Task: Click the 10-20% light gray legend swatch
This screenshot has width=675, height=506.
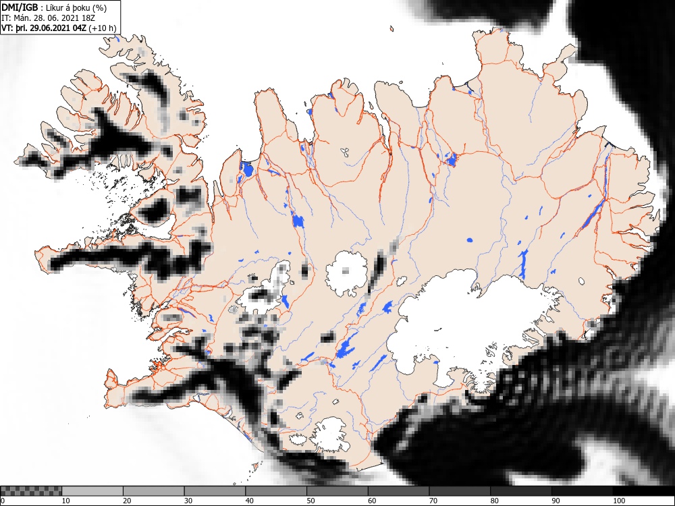Action: [92, 491]
